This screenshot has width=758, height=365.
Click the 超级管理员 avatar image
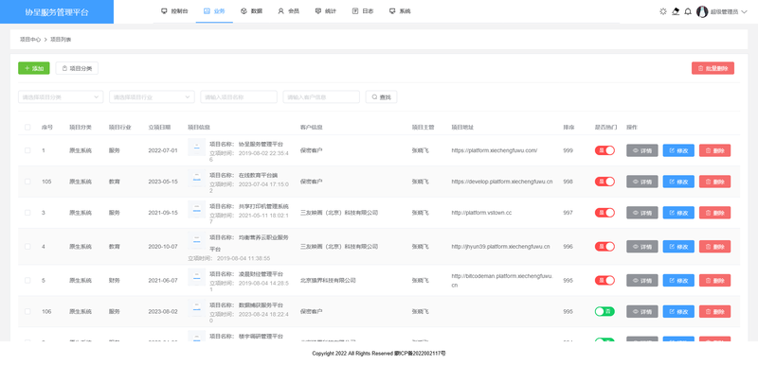coord(702,11)
